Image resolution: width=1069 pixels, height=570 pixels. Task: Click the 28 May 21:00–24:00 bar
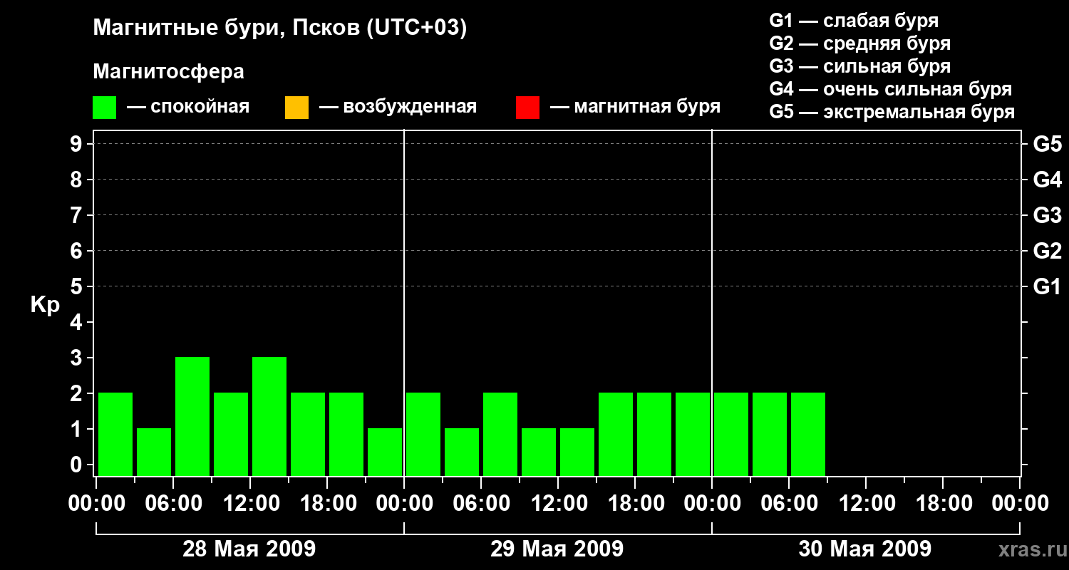point(385,452)
